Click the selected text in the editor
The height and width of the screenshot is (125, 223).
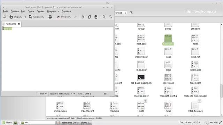(7, 29)
